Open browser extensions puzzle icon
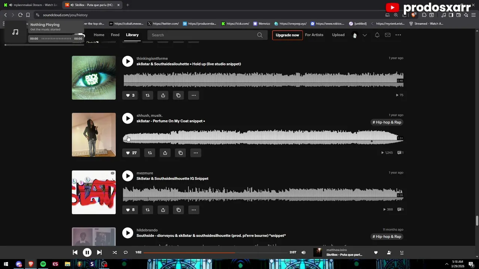This screenshot has height=269, width=479. (424, 15)
